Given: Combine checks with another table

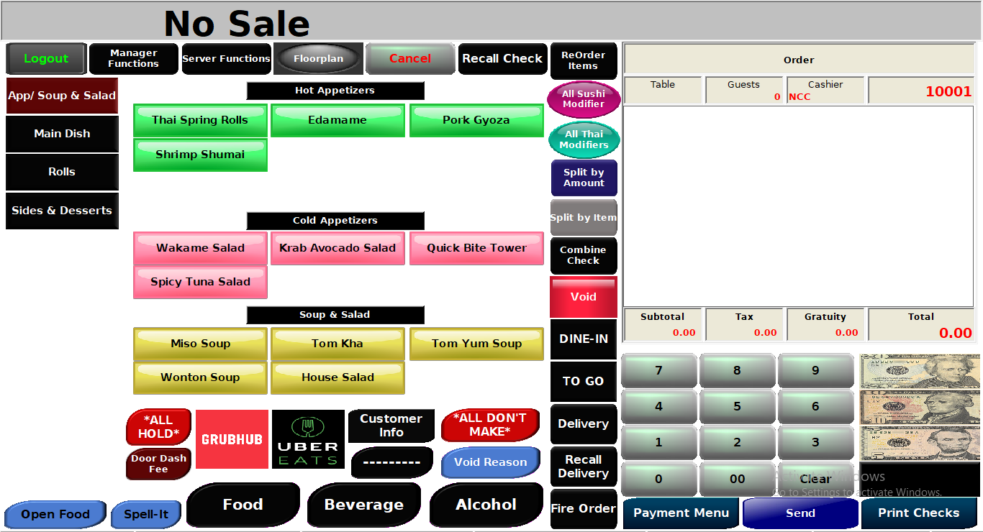Looking at the screenshot, I should [584, 255].
